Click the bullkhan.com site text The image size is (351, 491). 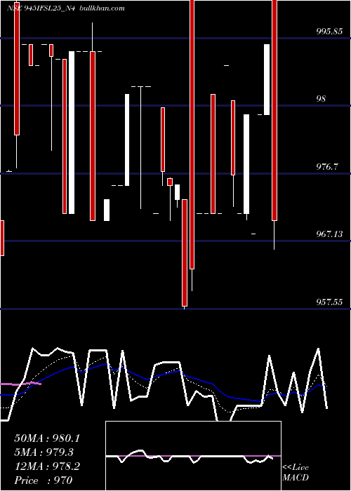point(102,8)
